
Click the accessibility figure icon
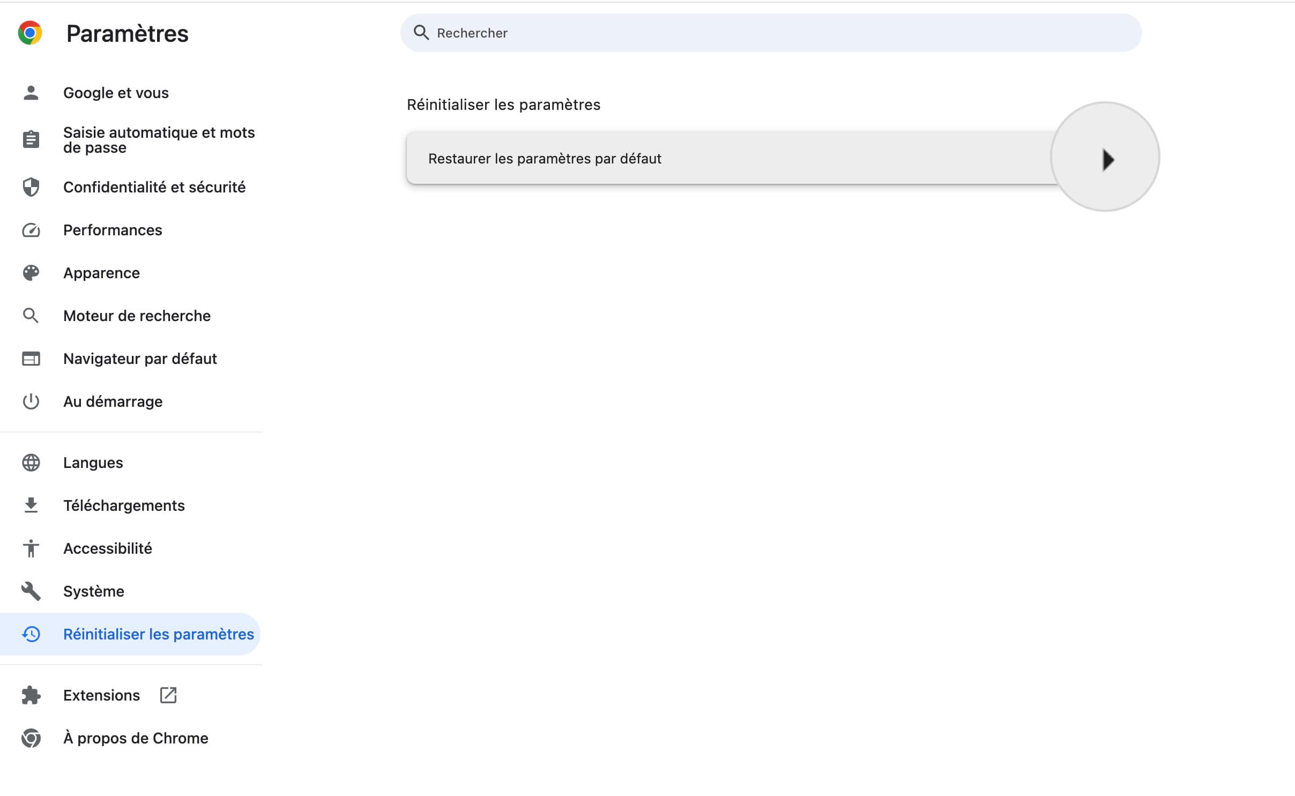31,548
